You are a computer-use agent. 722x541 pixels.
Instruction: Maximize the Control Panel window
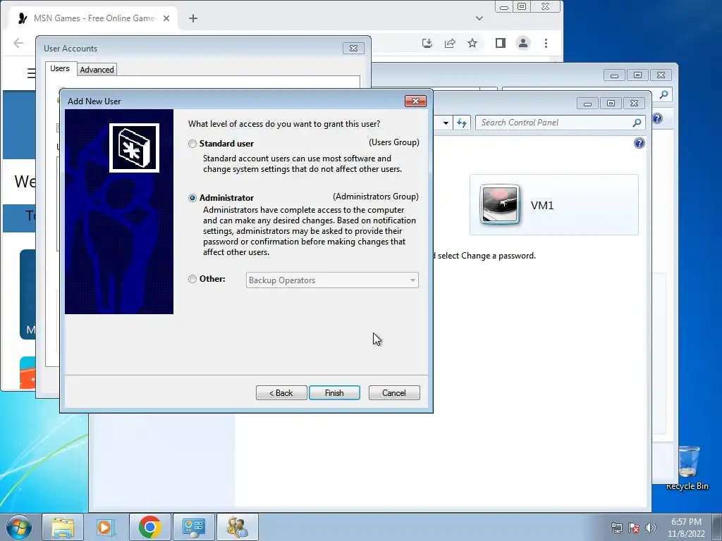tap(611, 103)
